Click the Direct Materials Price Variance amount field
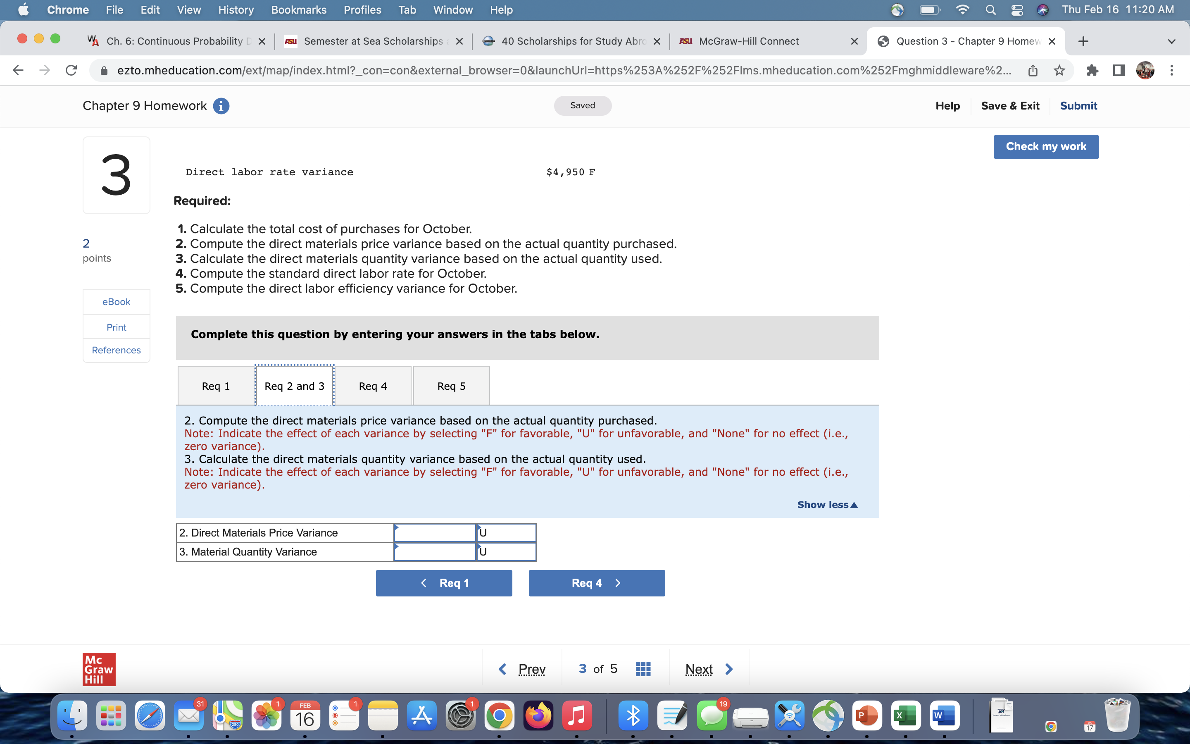 (x=435, y=532)
